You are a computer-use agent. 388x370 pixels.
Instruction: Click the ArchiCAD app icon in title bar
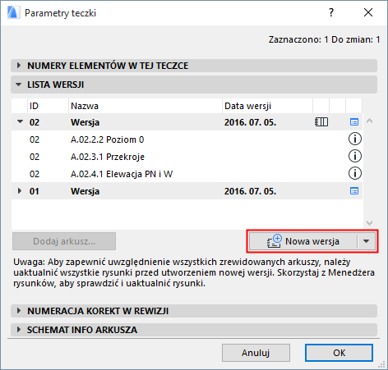13,13
